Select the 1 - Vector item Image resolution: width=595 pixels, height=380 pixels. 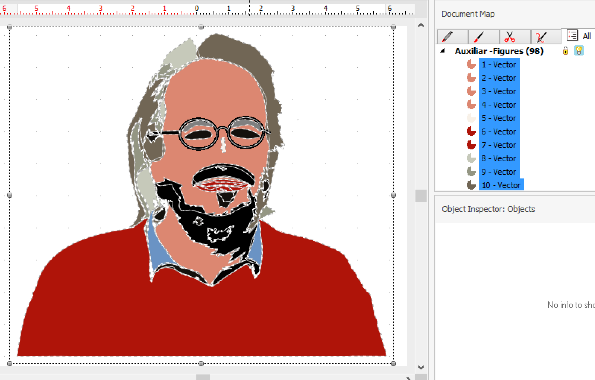pyautogui.click(x=499, y=64)
